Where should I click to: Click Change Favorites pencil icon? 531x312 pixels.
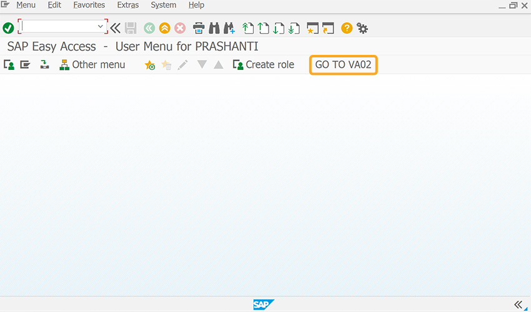tap(182, 65)
